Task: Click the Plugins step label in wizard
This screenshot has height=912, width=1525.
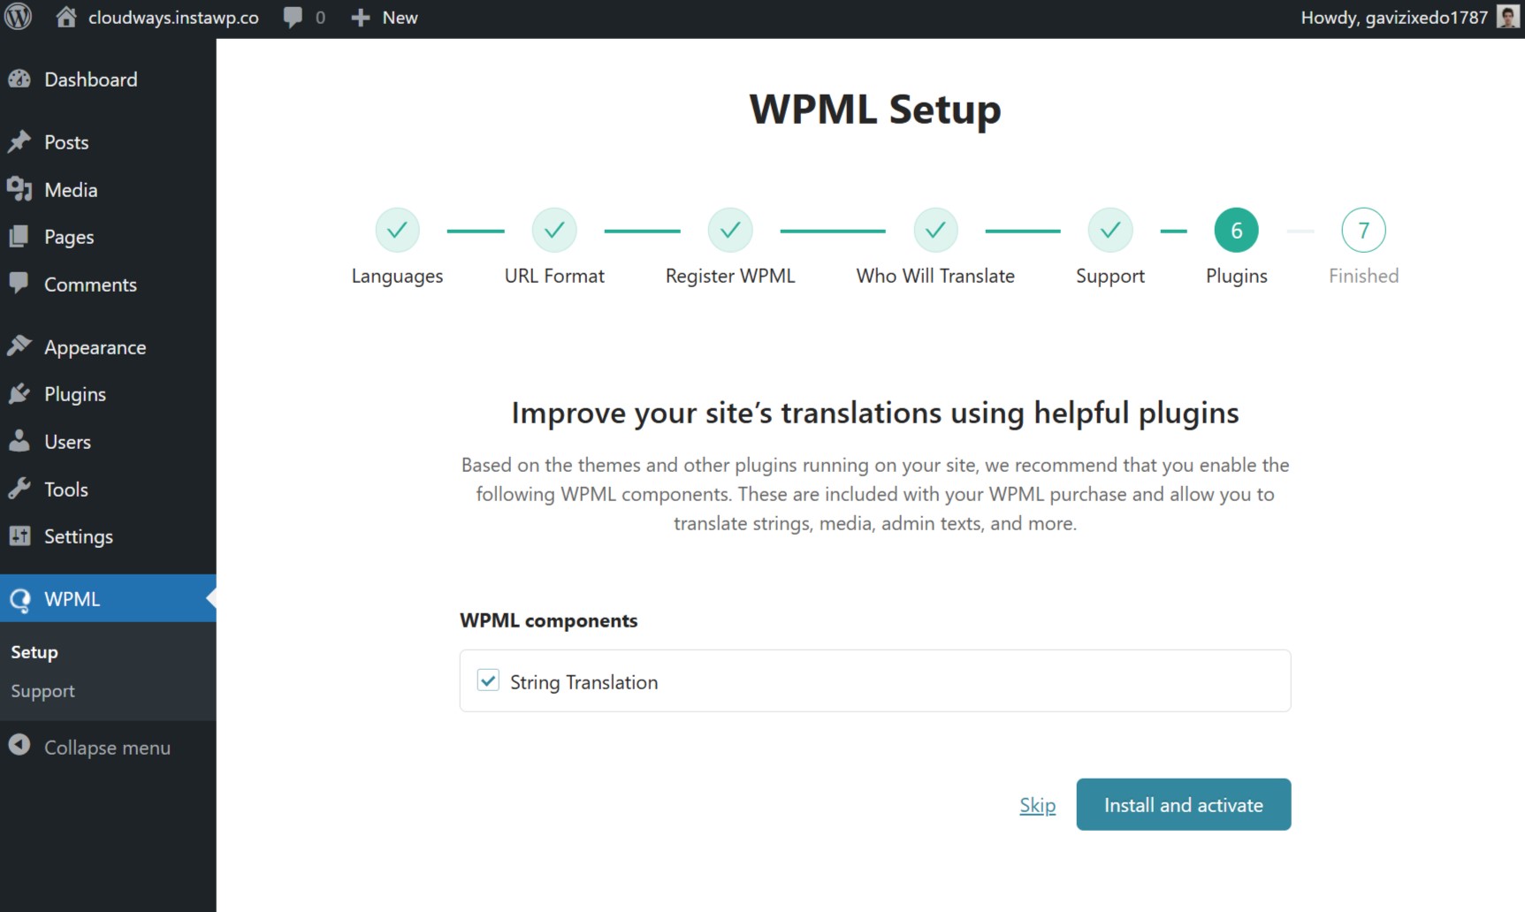Action: pos(1237,276)
